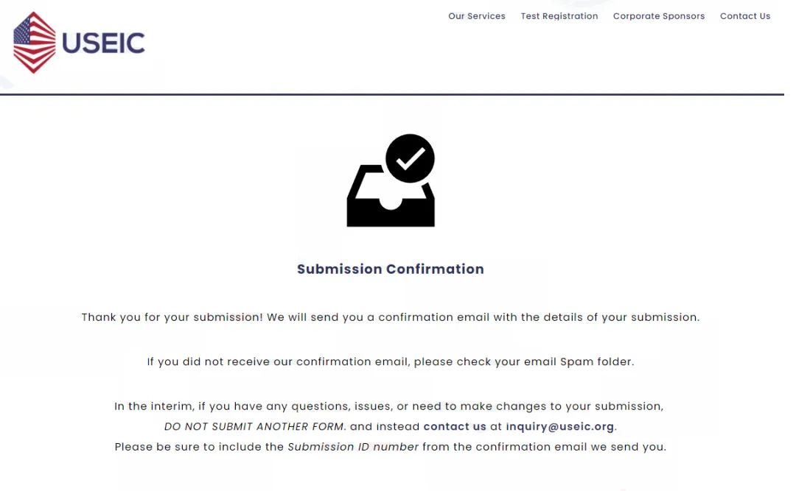Click the Spam folder reminder line
The height and width of the screenshot is (491, 796).
(x=391, y=361)
